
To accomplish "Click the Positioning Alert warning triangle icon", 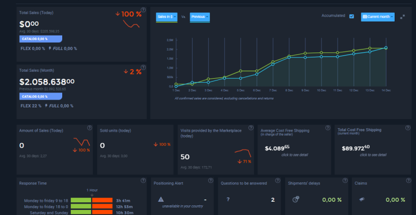I will pyautogui.click(x=161, y=199).
